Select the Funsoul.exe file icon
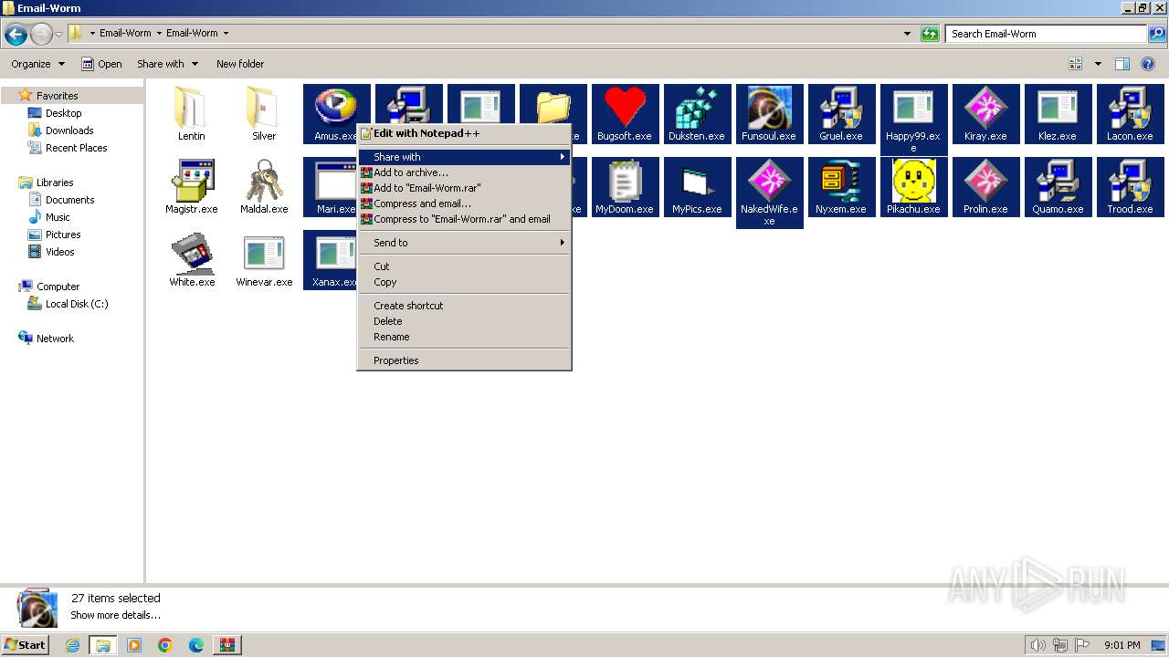The image size is (1169, 657). pos(769,114)
